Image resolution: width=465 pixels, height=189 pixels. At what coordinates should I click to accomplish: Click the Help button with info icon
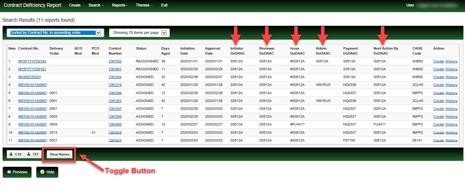[47, 172]
